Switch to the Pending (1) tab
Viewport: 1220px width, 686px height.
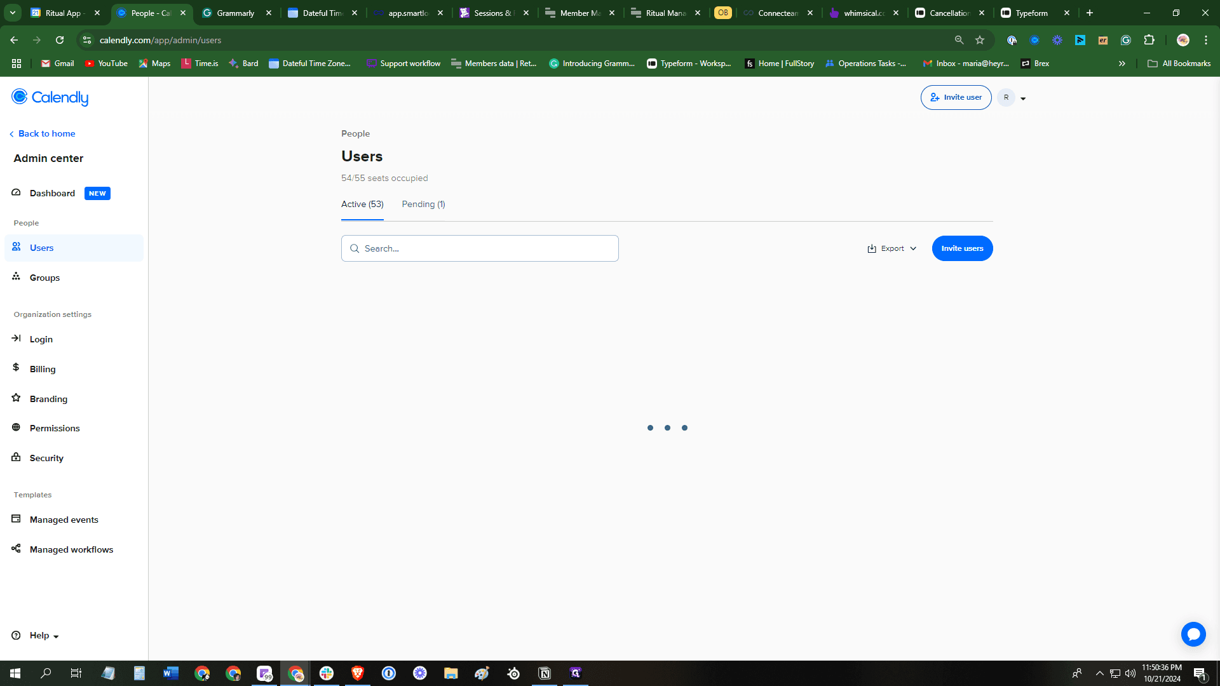click(x=423, y=204)
